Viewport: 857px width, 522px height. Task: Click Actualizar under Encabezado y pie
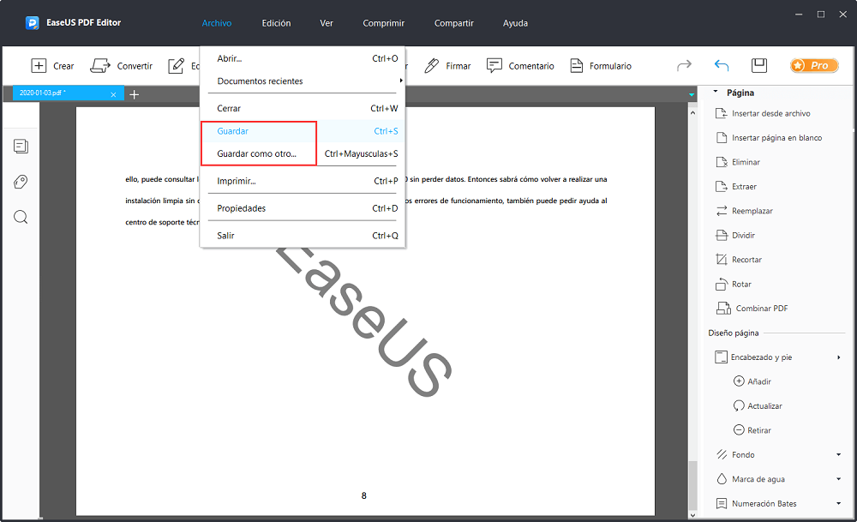(x=758, y=406)
